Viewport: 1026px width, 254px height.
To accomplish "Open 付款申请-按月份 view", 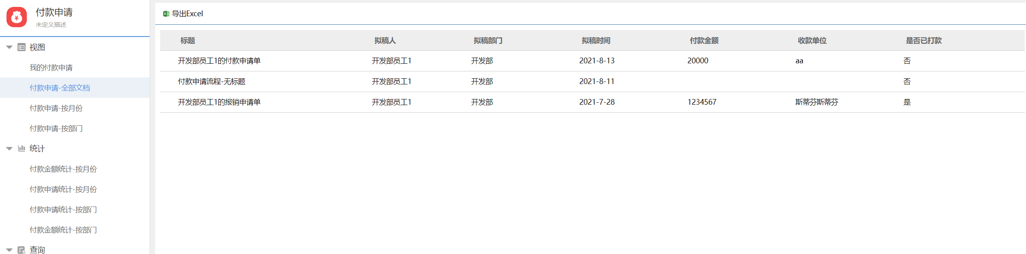I will pos(56,108).
